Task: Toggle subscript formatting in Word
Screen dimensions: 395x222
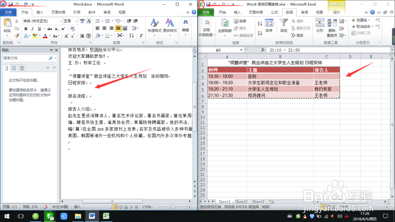Action: 56,29
